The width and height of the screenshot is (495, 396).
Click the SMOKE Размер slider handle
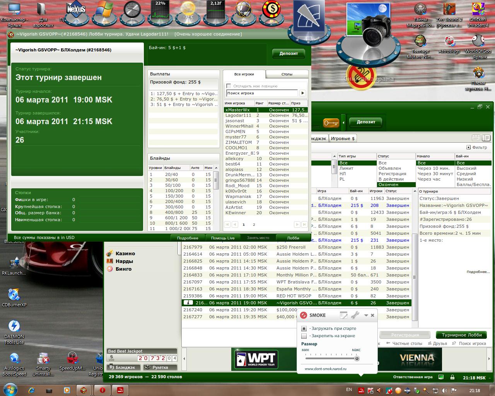pyautogui.click(x=357, y=358)
